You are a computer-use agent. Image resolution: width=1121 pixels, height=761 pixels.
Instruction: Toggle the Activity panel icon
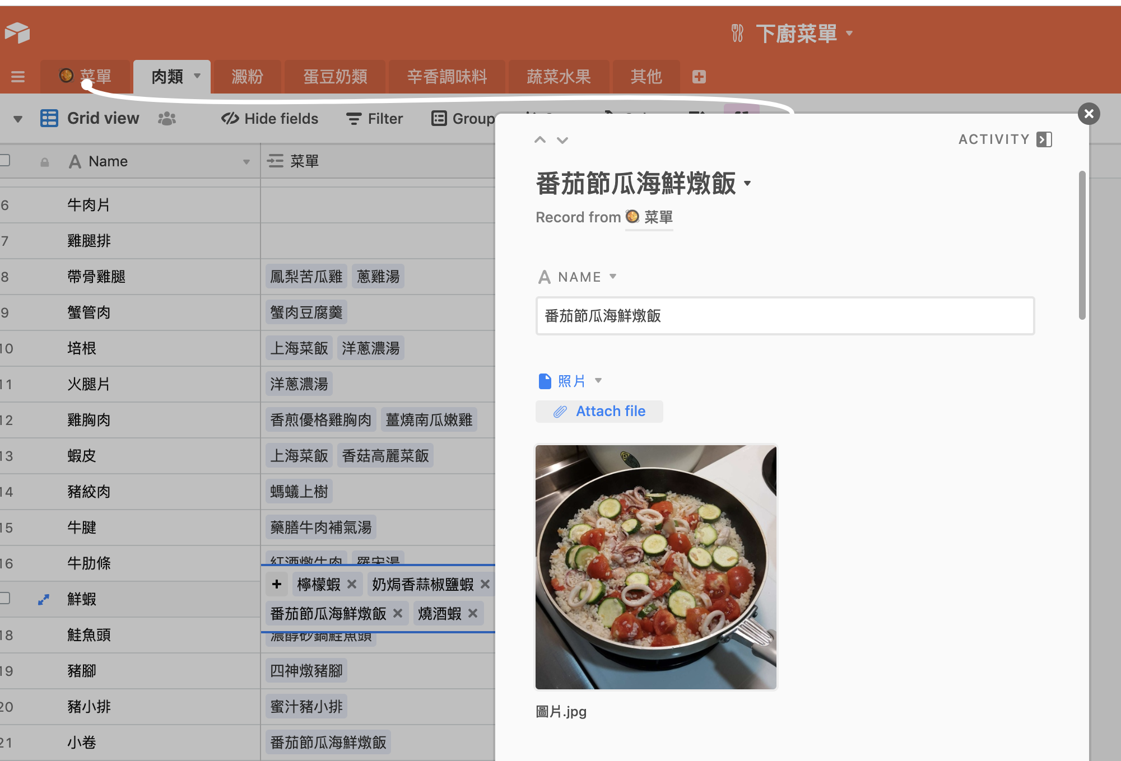[1044, 139]
